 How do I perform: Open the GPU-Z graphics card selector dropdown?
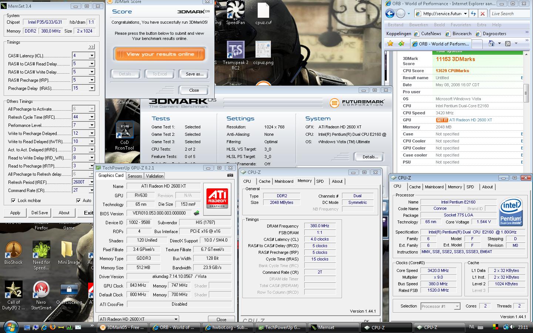pyautogui.click(x=176, y=319)
